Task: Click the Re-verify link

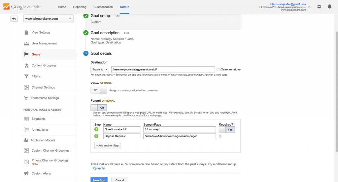Action: pyautogui.click(x=99, y=169)
